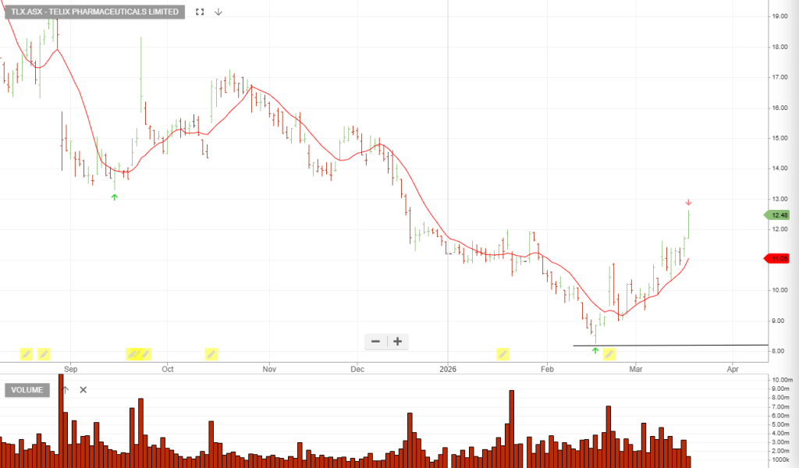Click the green up-arrow signal in February

[595, 351]
